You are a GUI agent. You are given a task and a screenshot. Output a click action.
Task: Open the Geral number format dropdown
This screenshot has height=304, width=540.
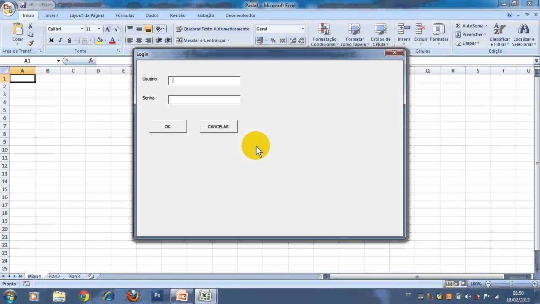tap(302, 29)
